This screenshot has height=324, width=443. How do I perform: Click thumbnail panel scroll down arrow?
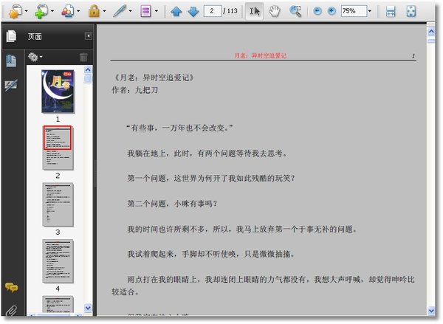click(x=88, y=307)
